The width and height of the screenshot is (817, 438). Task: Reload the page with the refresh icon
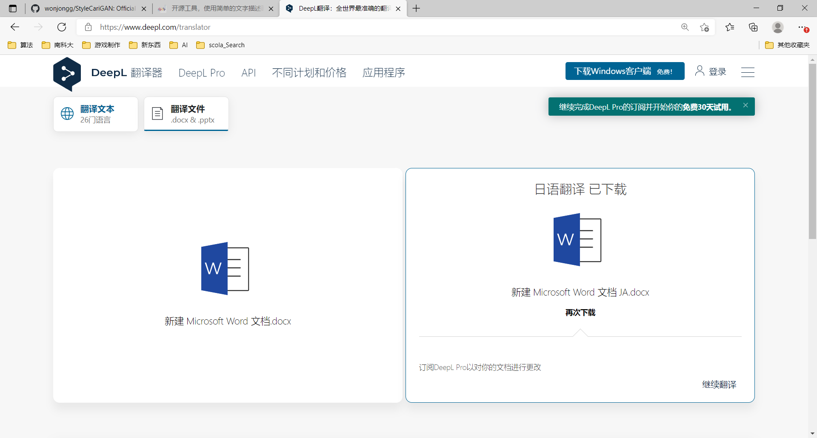pyautogui.click(x=62, y=27)
